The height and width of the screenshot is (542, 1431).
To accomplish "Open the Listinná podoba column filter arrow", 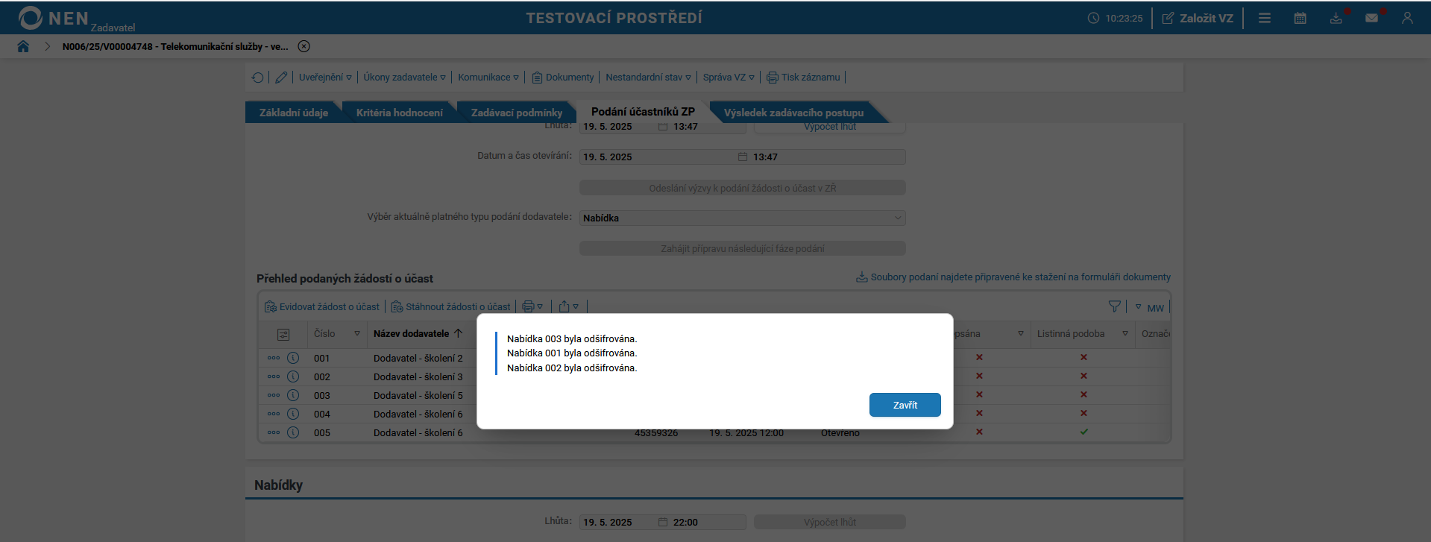I will click(x=1125, y=333).
